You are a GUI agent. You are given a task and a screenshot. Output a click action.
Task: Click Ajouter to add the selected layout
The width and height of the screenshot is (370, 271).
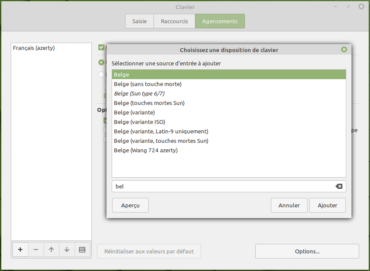327,205
